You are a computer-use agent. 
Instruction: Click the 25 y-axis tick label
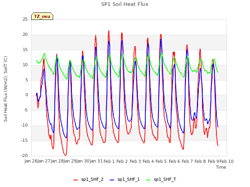(x=25, y=19)
